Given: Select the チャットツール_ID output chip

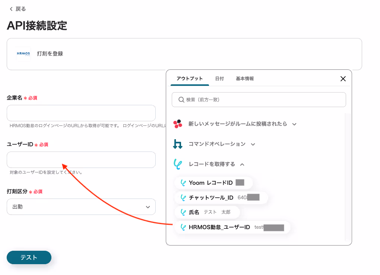Looking at the screenshot, I should (x=221, y=197).
